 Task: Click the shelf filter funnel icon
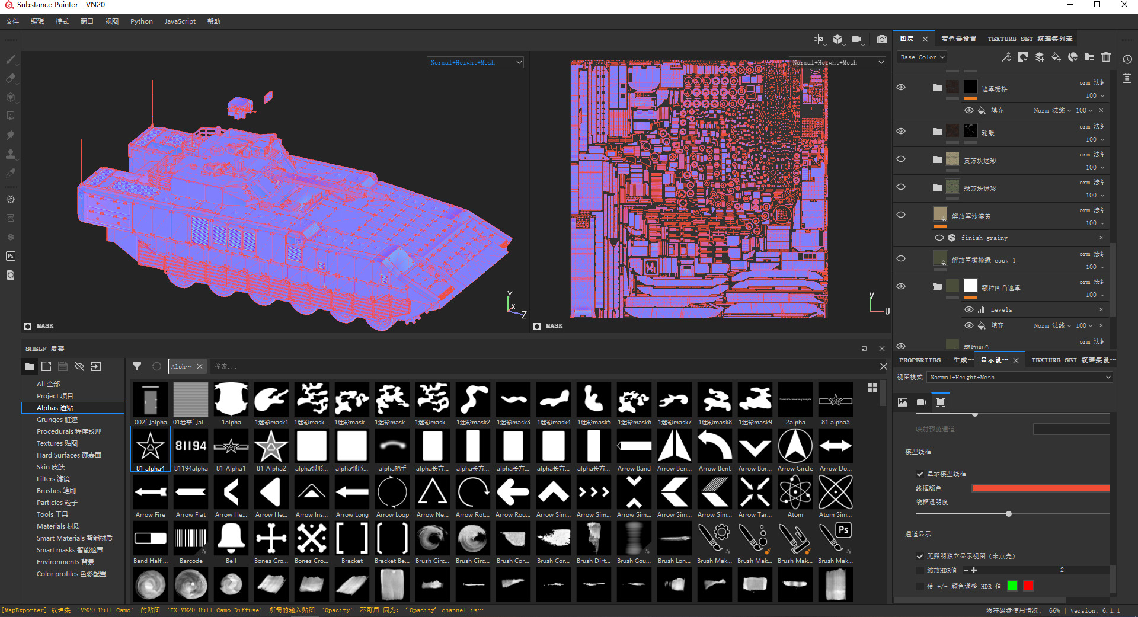click(x=137, y=366)
